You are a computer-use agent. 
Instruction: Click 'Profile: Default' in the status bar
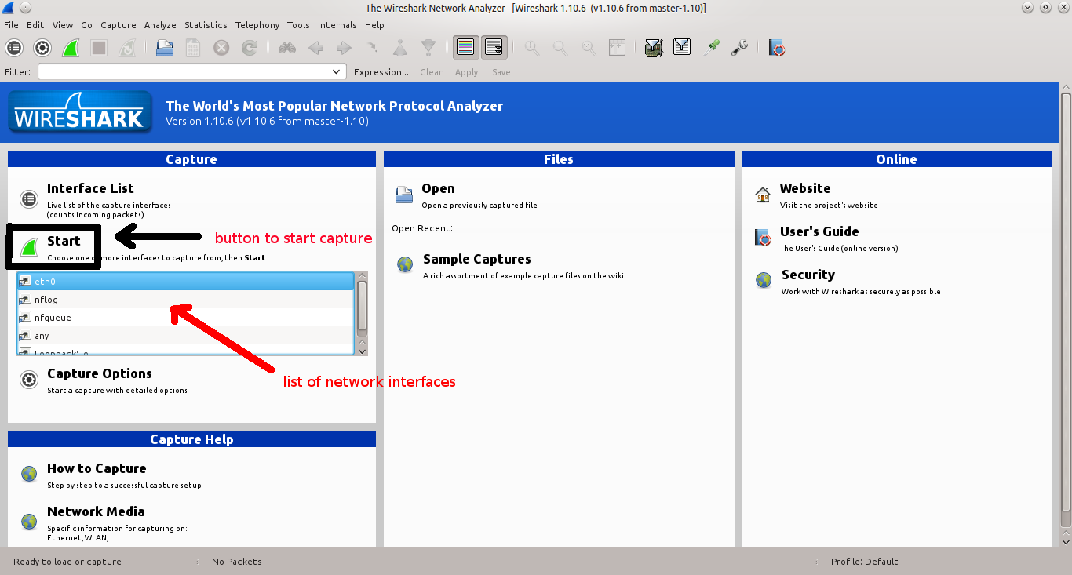pyautogui.click(x=864, y=562)
